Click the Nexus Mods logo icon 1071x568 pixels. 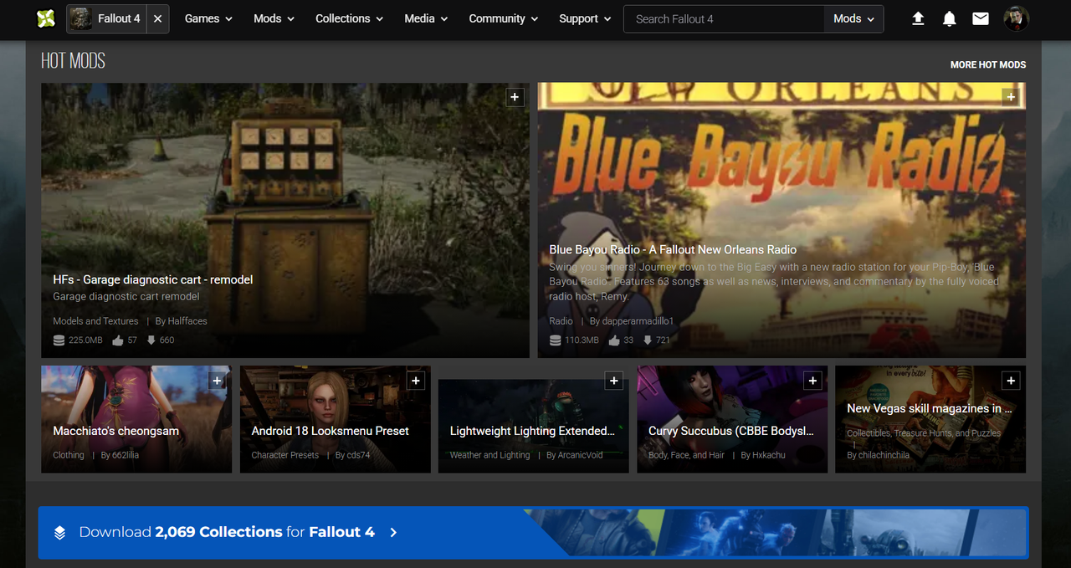(x=46, y=18)
